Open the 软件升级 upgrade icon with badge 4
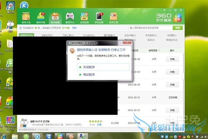The height and width of the screenshot is (139, 208). pyautogui.click(x=41, y=18)
